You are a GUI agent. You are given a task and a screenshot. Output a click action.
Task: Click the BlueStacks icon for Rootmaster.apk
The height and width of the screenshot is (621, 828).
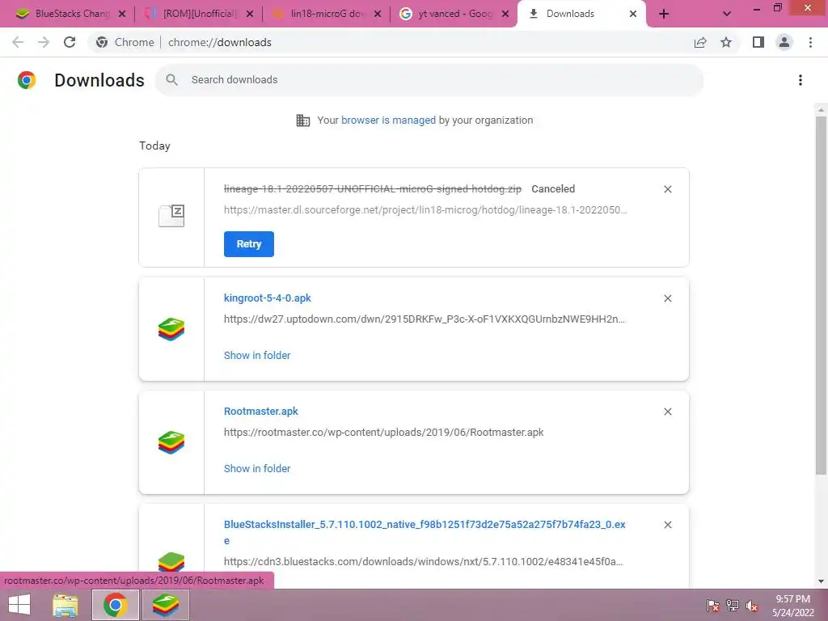[x=171, y=442]
